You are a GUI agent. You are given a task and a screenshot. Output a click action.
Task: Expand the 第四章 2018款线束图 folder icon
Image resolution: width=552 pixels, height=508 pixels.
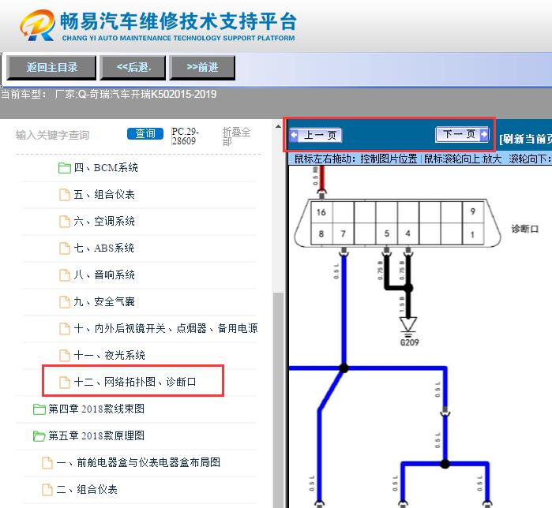pos(39,409)
